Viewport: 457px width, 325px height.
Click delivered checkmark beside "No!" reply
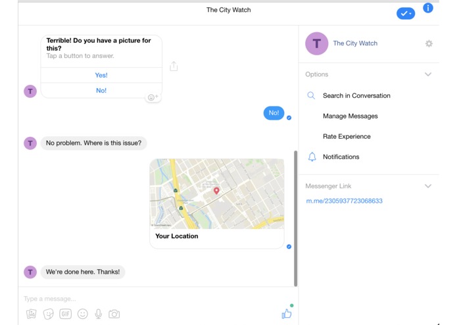tap(289, 118)
